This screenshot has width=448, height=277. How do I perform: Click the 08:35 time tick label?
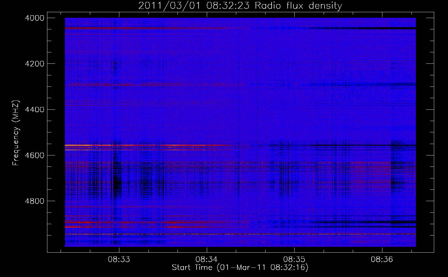294,260
